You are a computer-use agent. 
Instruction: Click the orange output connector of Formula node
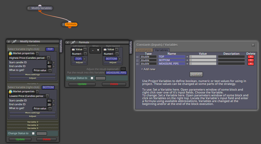[70, 27]
